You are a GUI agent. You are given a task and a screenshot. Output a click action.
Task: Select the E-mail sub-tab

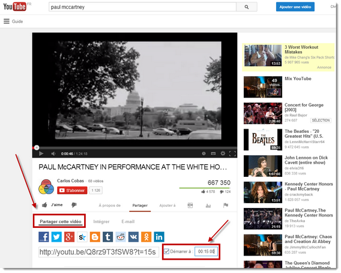128,221
